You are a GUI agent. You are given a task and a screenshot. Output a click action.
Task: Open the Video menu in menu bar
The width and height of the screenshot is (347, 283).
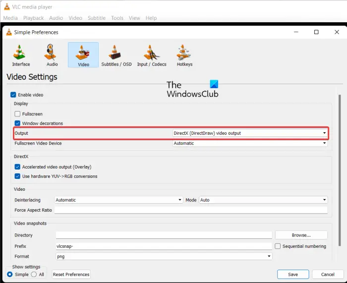tap(75, 18)
